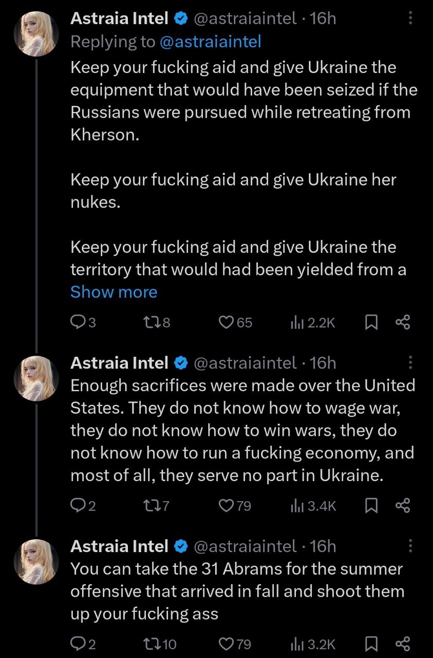
Task: Open Astraia Intel profile name on second tweet
Action: (119, 363)
